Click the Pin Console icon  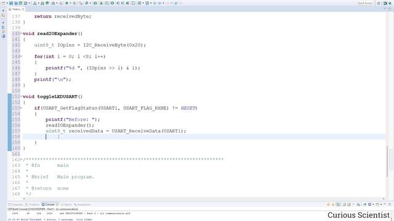pos(365,204)
